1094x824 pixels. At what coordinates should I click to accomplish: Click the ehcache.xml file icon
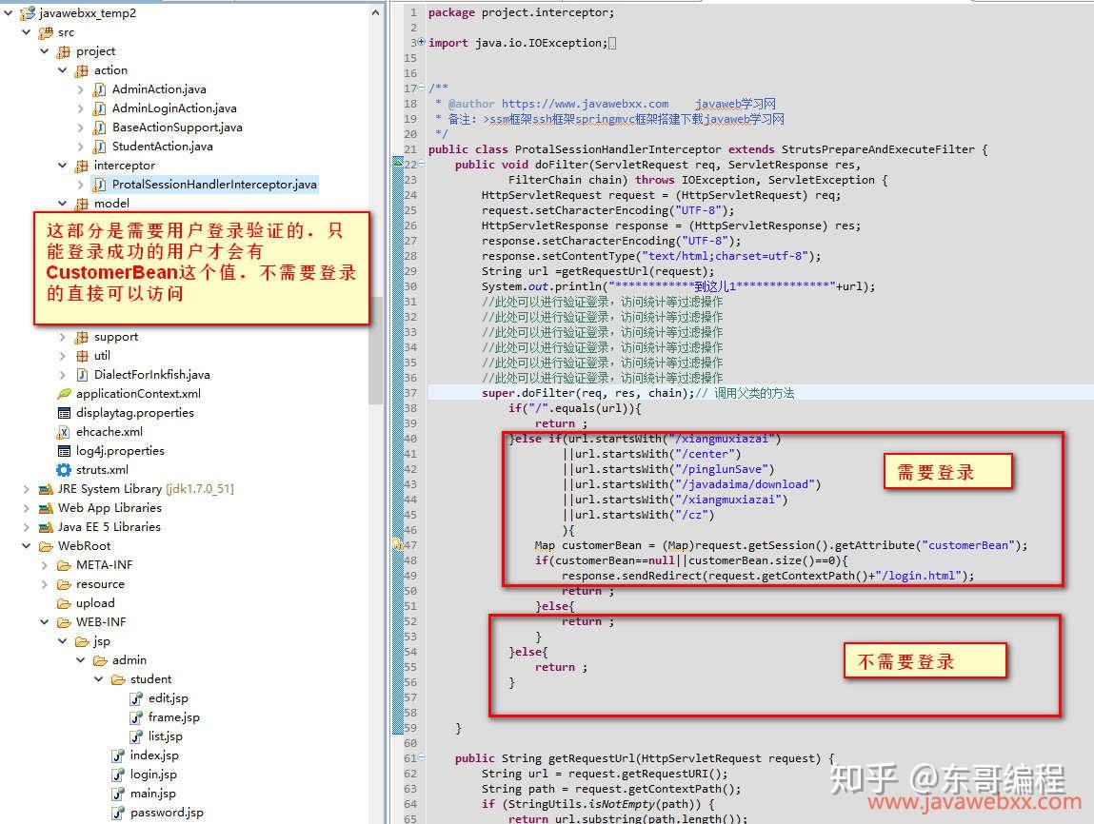[64, 432]
